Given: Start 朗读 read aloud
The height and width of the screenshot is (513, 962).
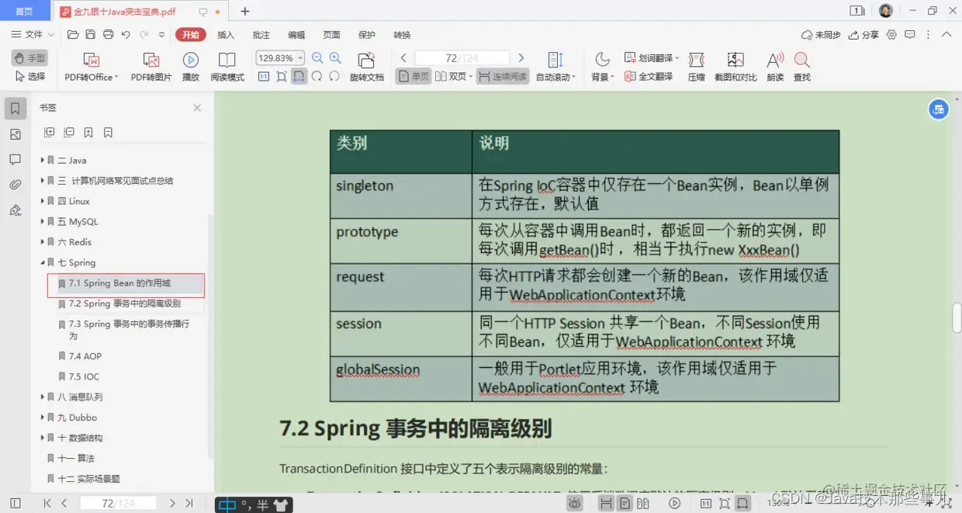Looking at the screenshot, I should tap(775, 68).
